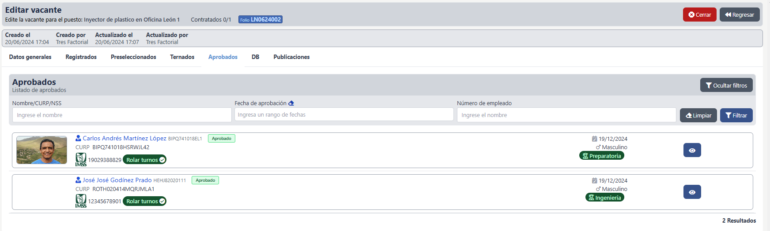Screen dimensions: 770x231
Task: Clear filters with Limpiar button
Action: point(698,115)
